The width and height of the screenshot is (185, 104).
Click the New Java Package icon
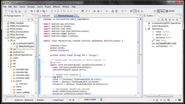coord(95,11)
